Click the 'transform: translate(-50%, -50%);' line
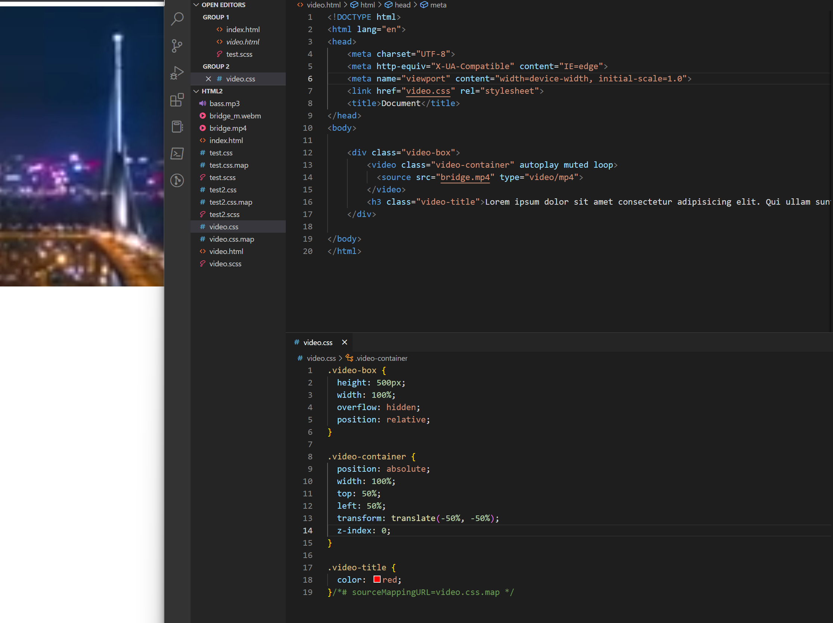 [418, 518]
